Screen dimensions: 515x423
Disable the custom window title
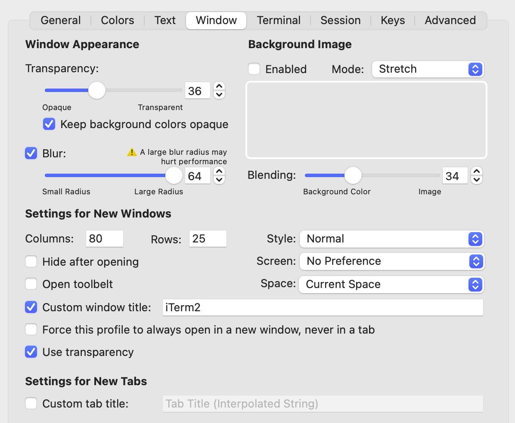pos(31,307)
